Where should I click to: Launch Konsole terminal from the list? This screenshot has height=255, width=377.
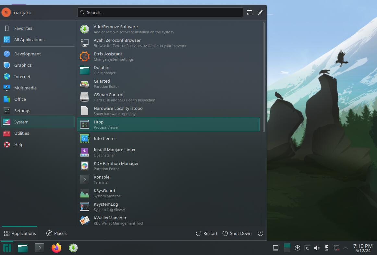[x=168, y=180]
